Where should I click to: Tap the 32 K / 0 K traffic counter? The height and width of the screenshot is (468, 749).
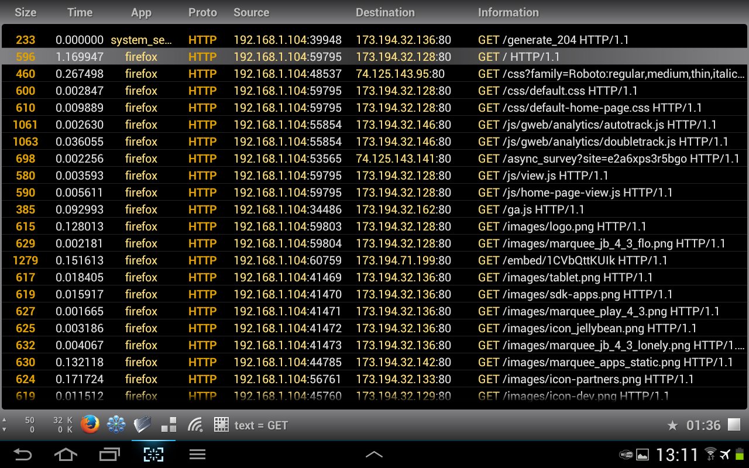point(63,425)
